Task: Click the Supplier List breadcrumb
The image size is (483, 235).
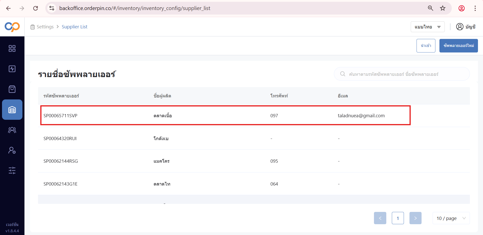Action: point(75,27)
